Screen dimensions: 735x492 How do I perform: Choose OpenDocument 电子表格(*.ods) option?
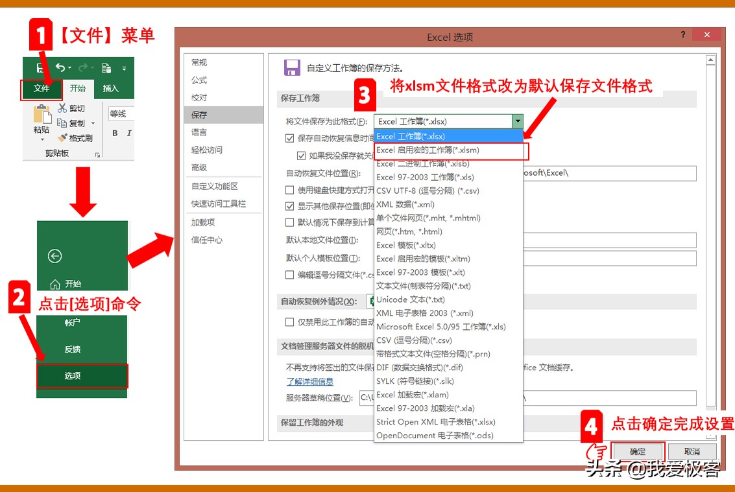pos(449,436)
